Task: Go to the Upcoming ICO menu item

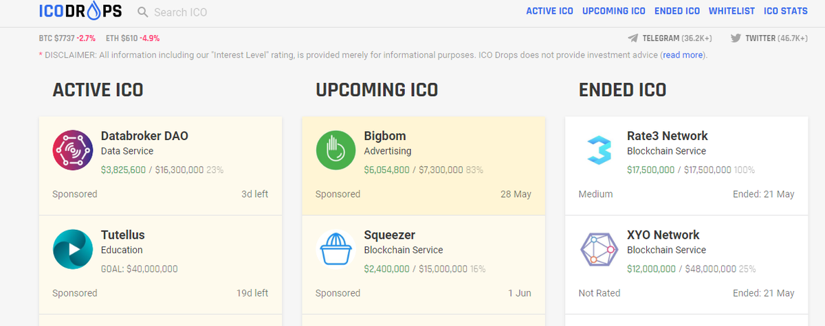Action: (614, 11)
